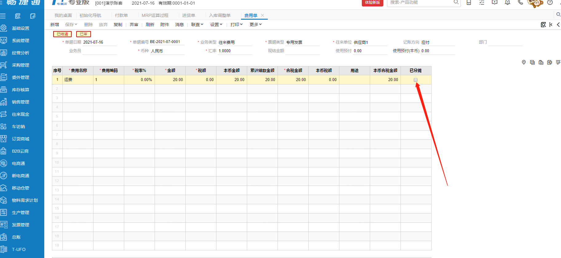The width and height of the screenshot is (561, 258).
Task: Open 委外管理 module
Action: coord(20,77)
